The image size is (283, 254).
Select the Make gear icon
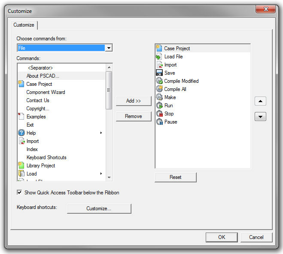pyautogui.click(x=159, y=97)
